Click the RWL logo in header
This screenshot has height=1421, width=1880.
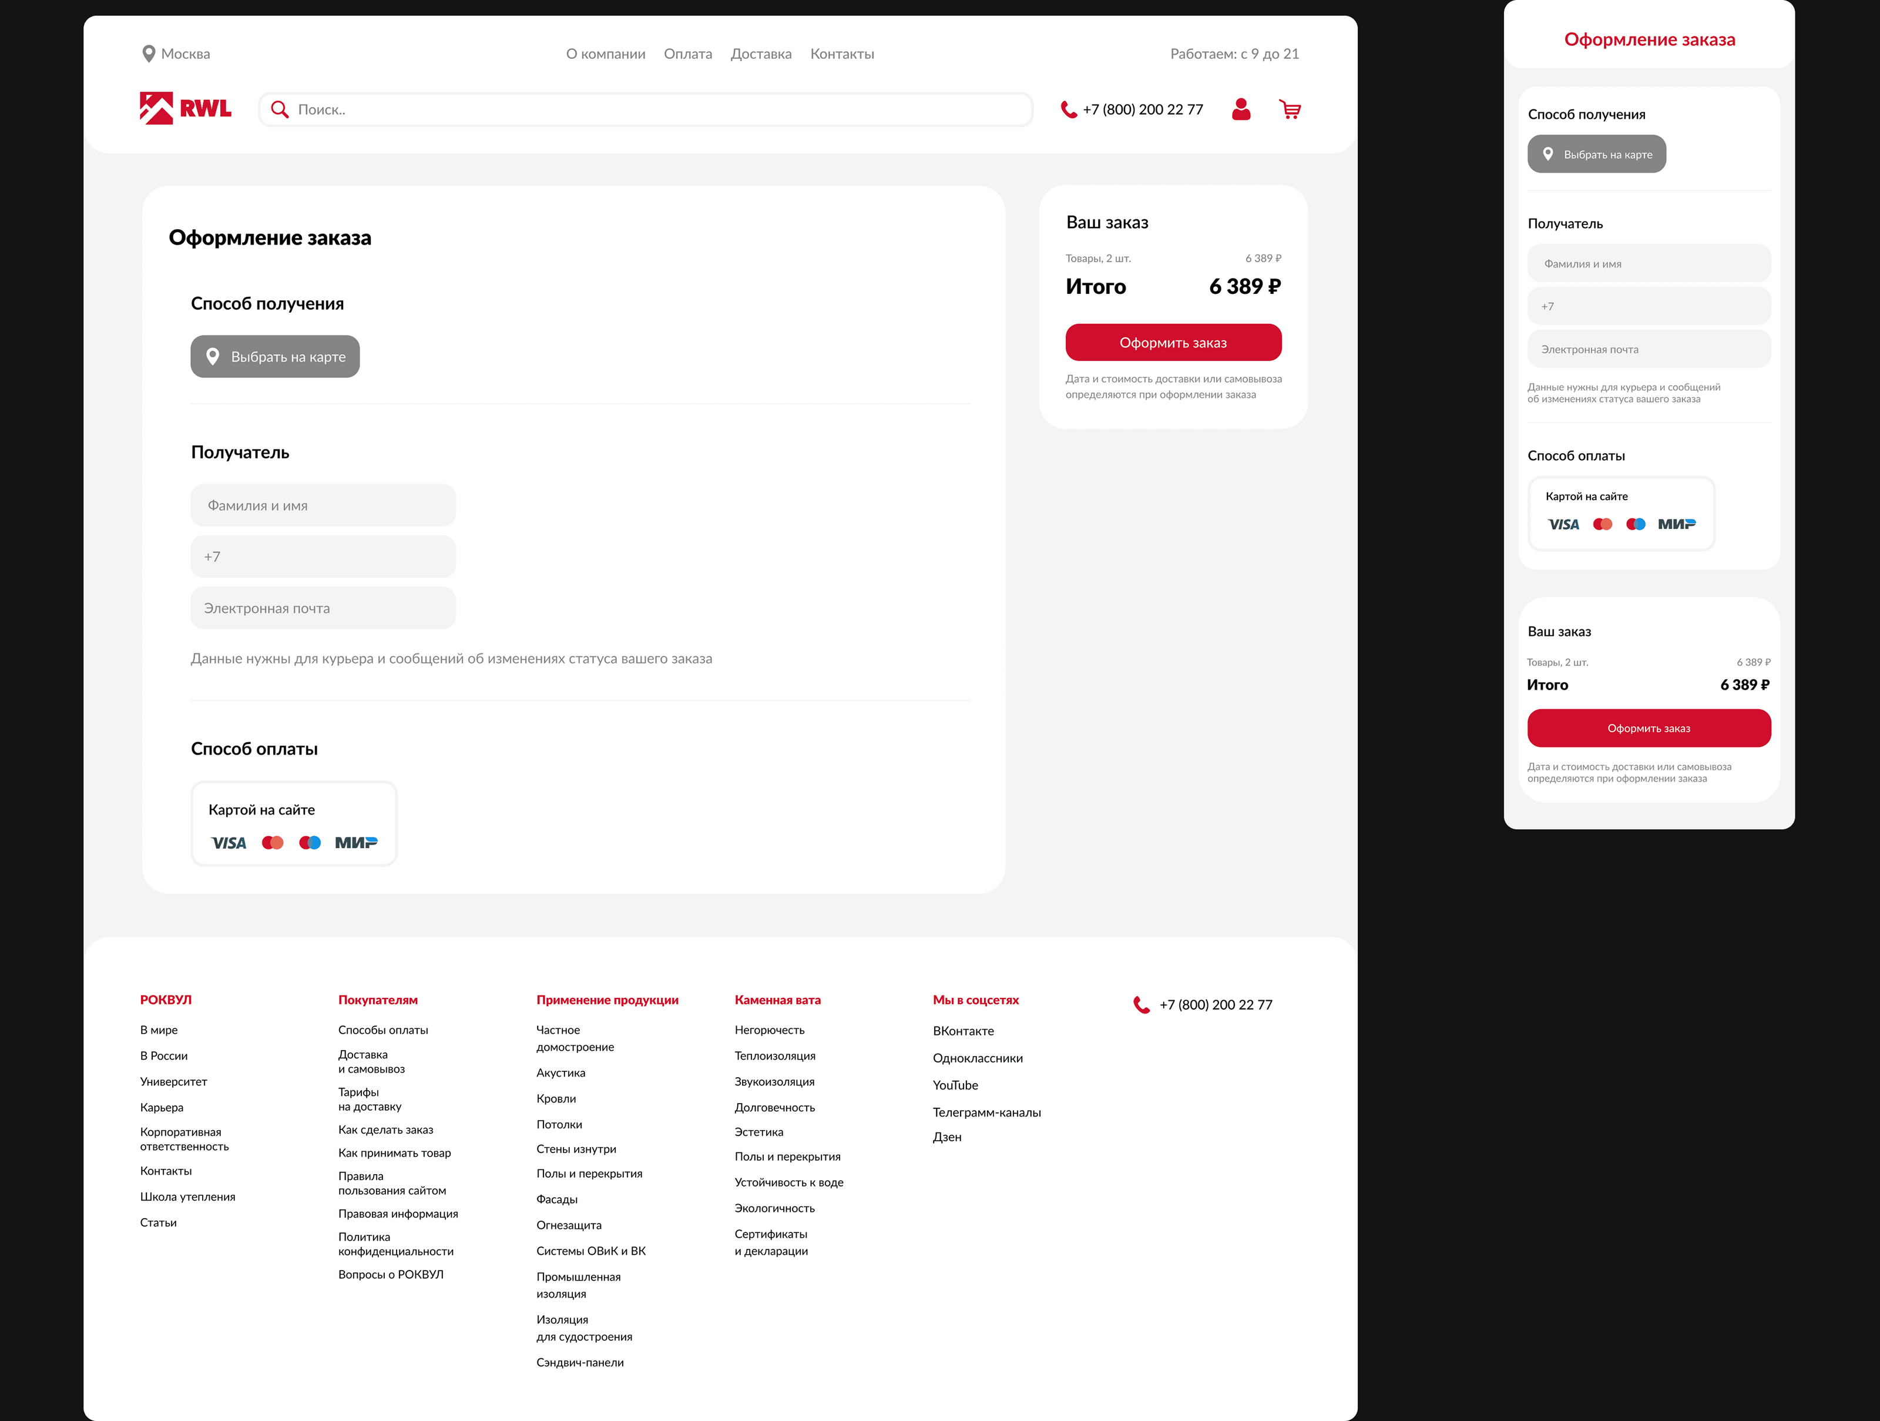pyautogui.click(x=185, y=109)
